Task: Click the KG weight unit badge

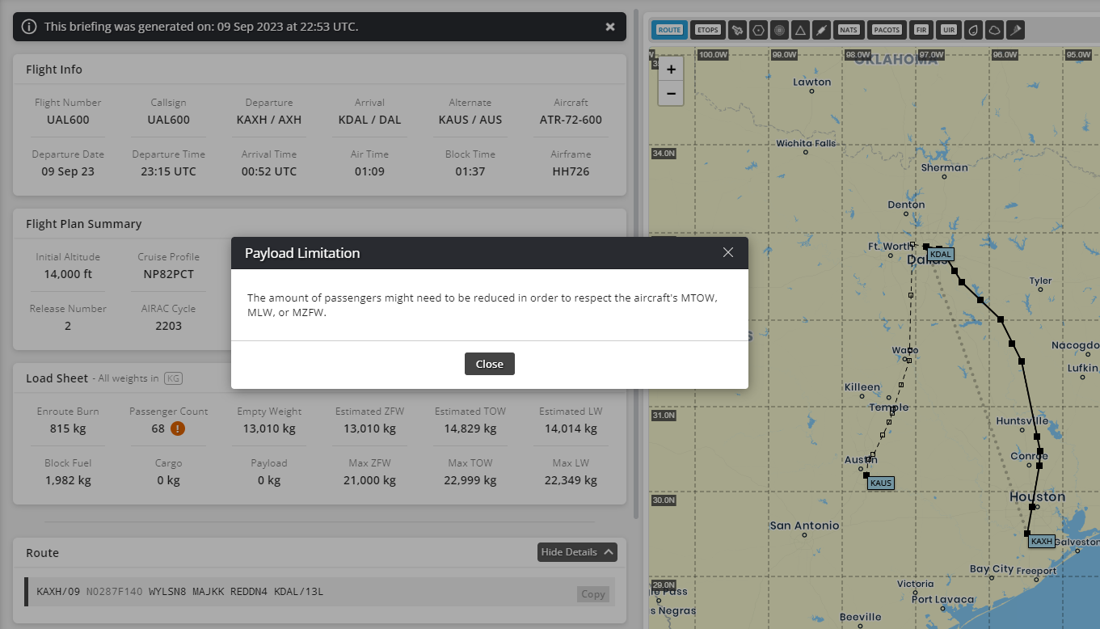Action: click(173, 378)
